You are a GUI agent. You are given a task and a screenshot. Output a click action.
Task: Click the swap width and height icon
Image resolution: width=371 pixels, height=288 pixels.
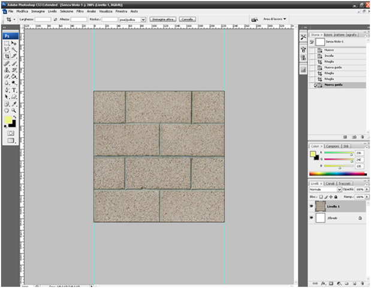click(x=55, y=19)
